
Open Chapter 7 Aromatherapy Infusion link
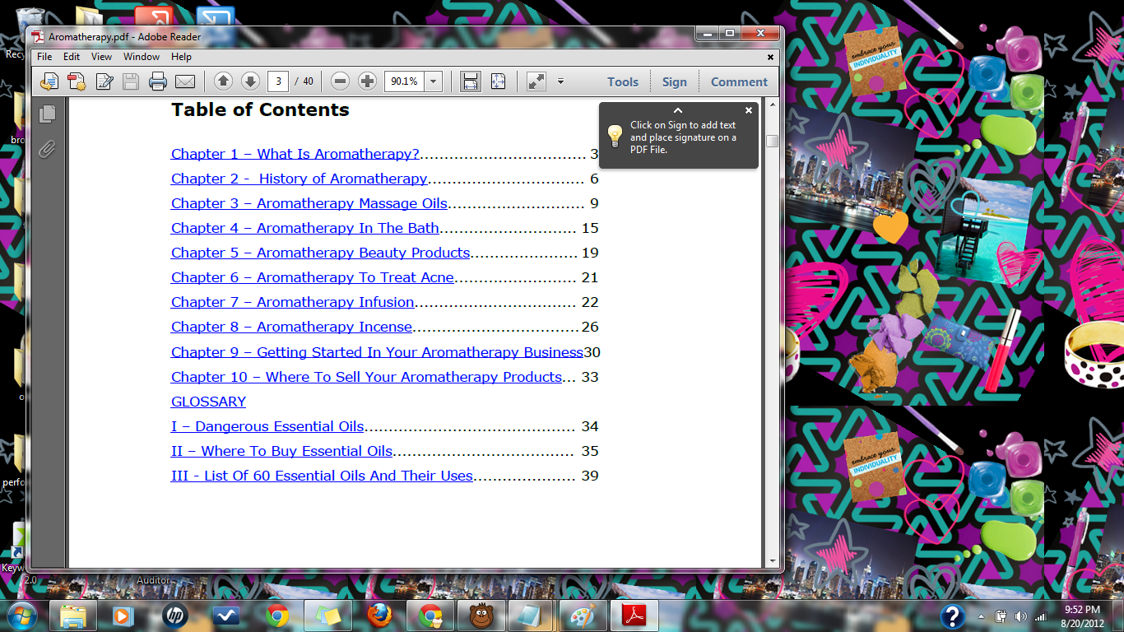pyautogui.click(x=292, y=302)
